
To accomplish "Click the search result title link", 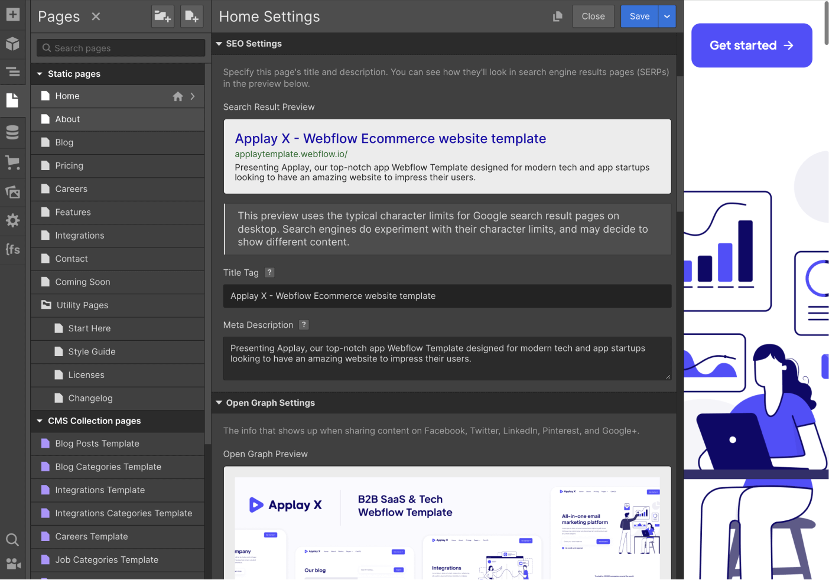I will point(391,139).
